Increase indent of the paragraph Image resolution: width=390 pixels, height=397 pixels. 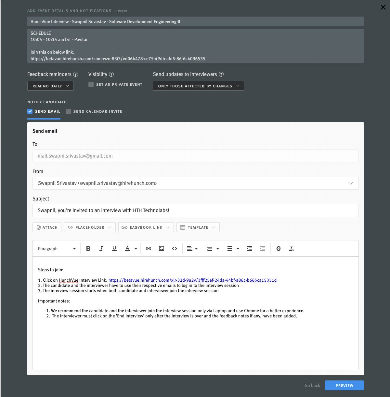250,249
